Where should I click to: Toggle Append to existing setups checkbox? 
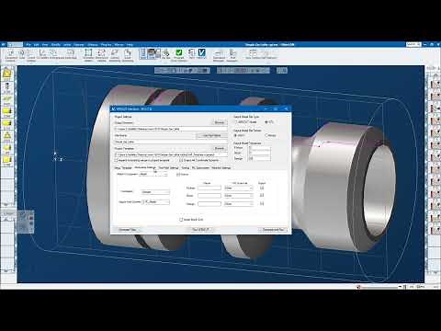[117, 160]
